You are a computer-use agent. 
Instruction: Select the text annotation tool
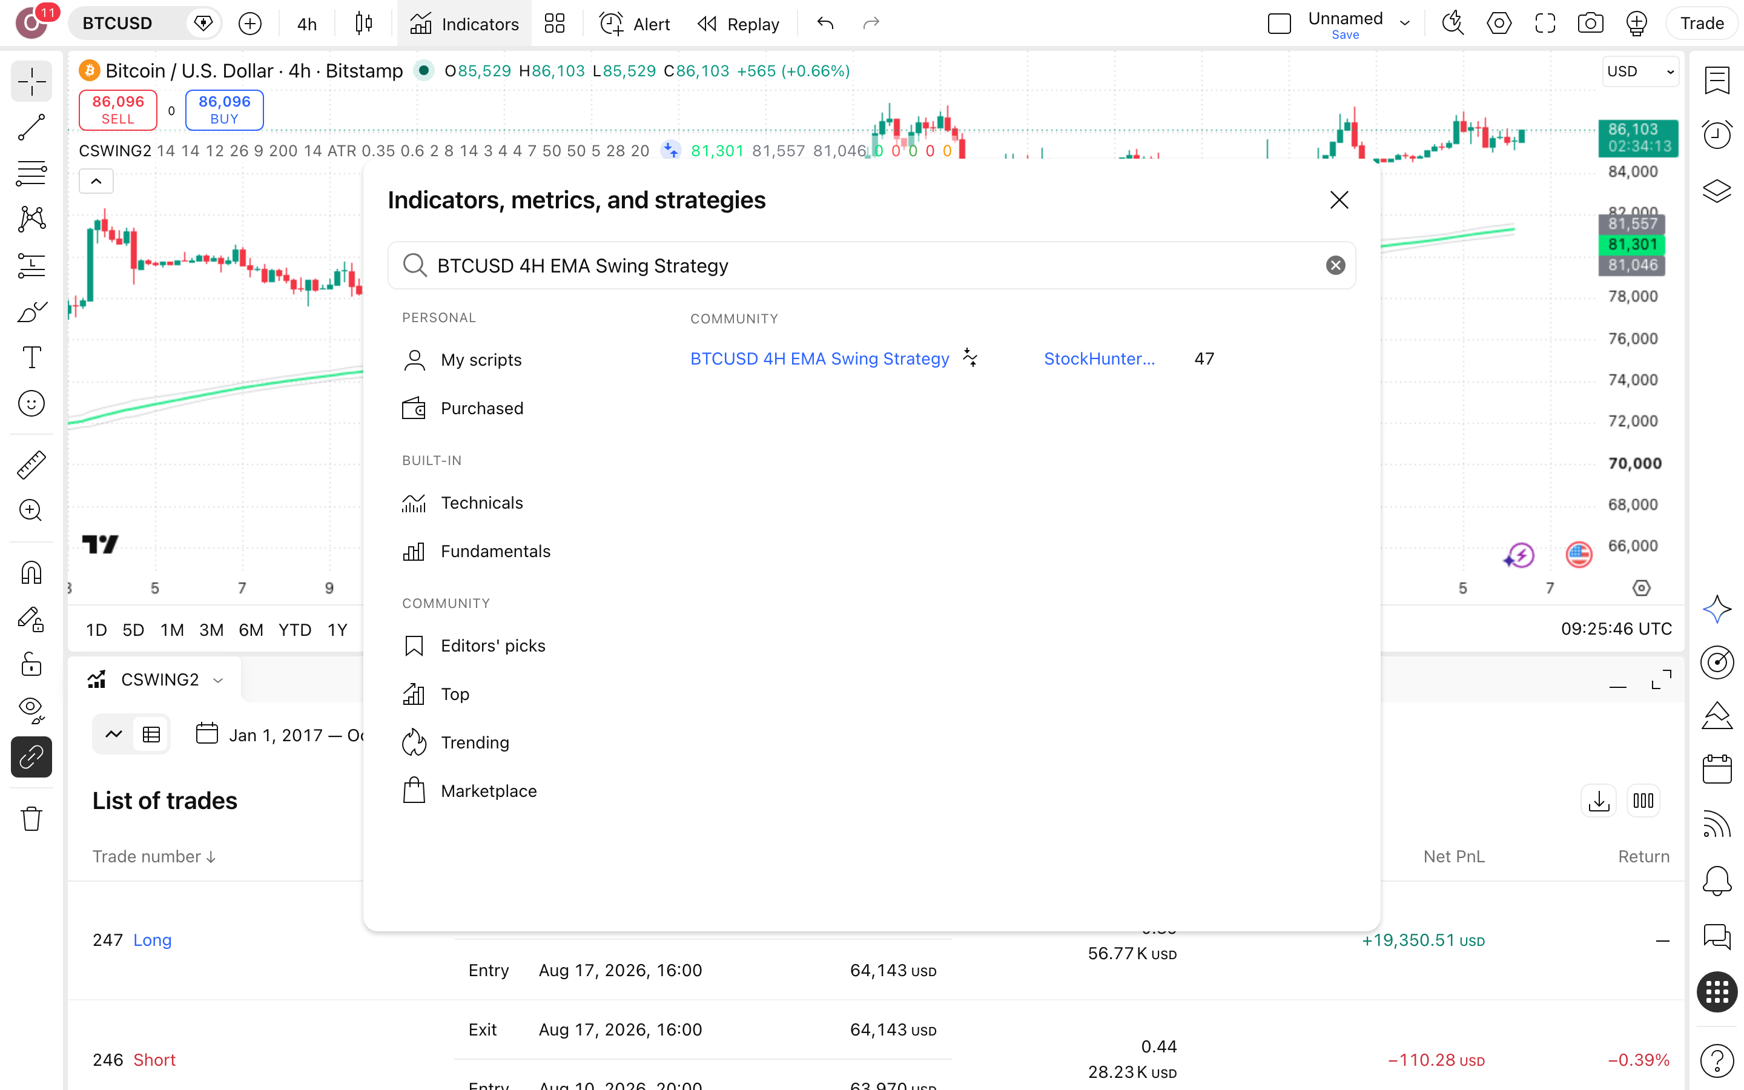click(x=31, y=357)
